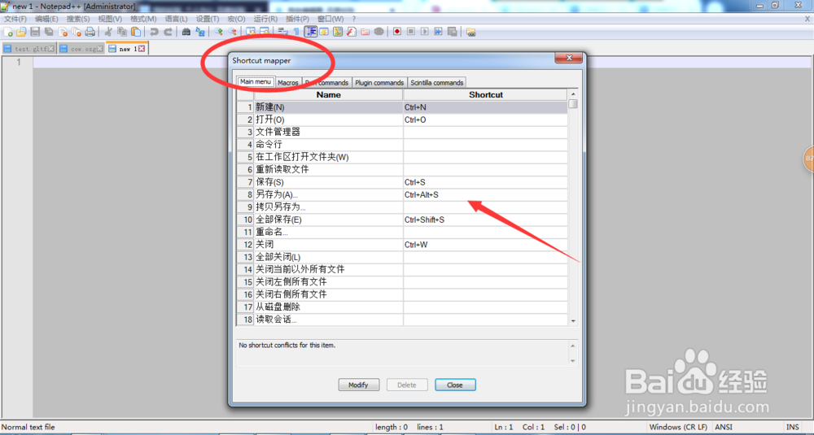The width and height of the screenshot is (814, 435).
Task: Toggle the Indent Guide toolbar icon
Action: (311, 32)
